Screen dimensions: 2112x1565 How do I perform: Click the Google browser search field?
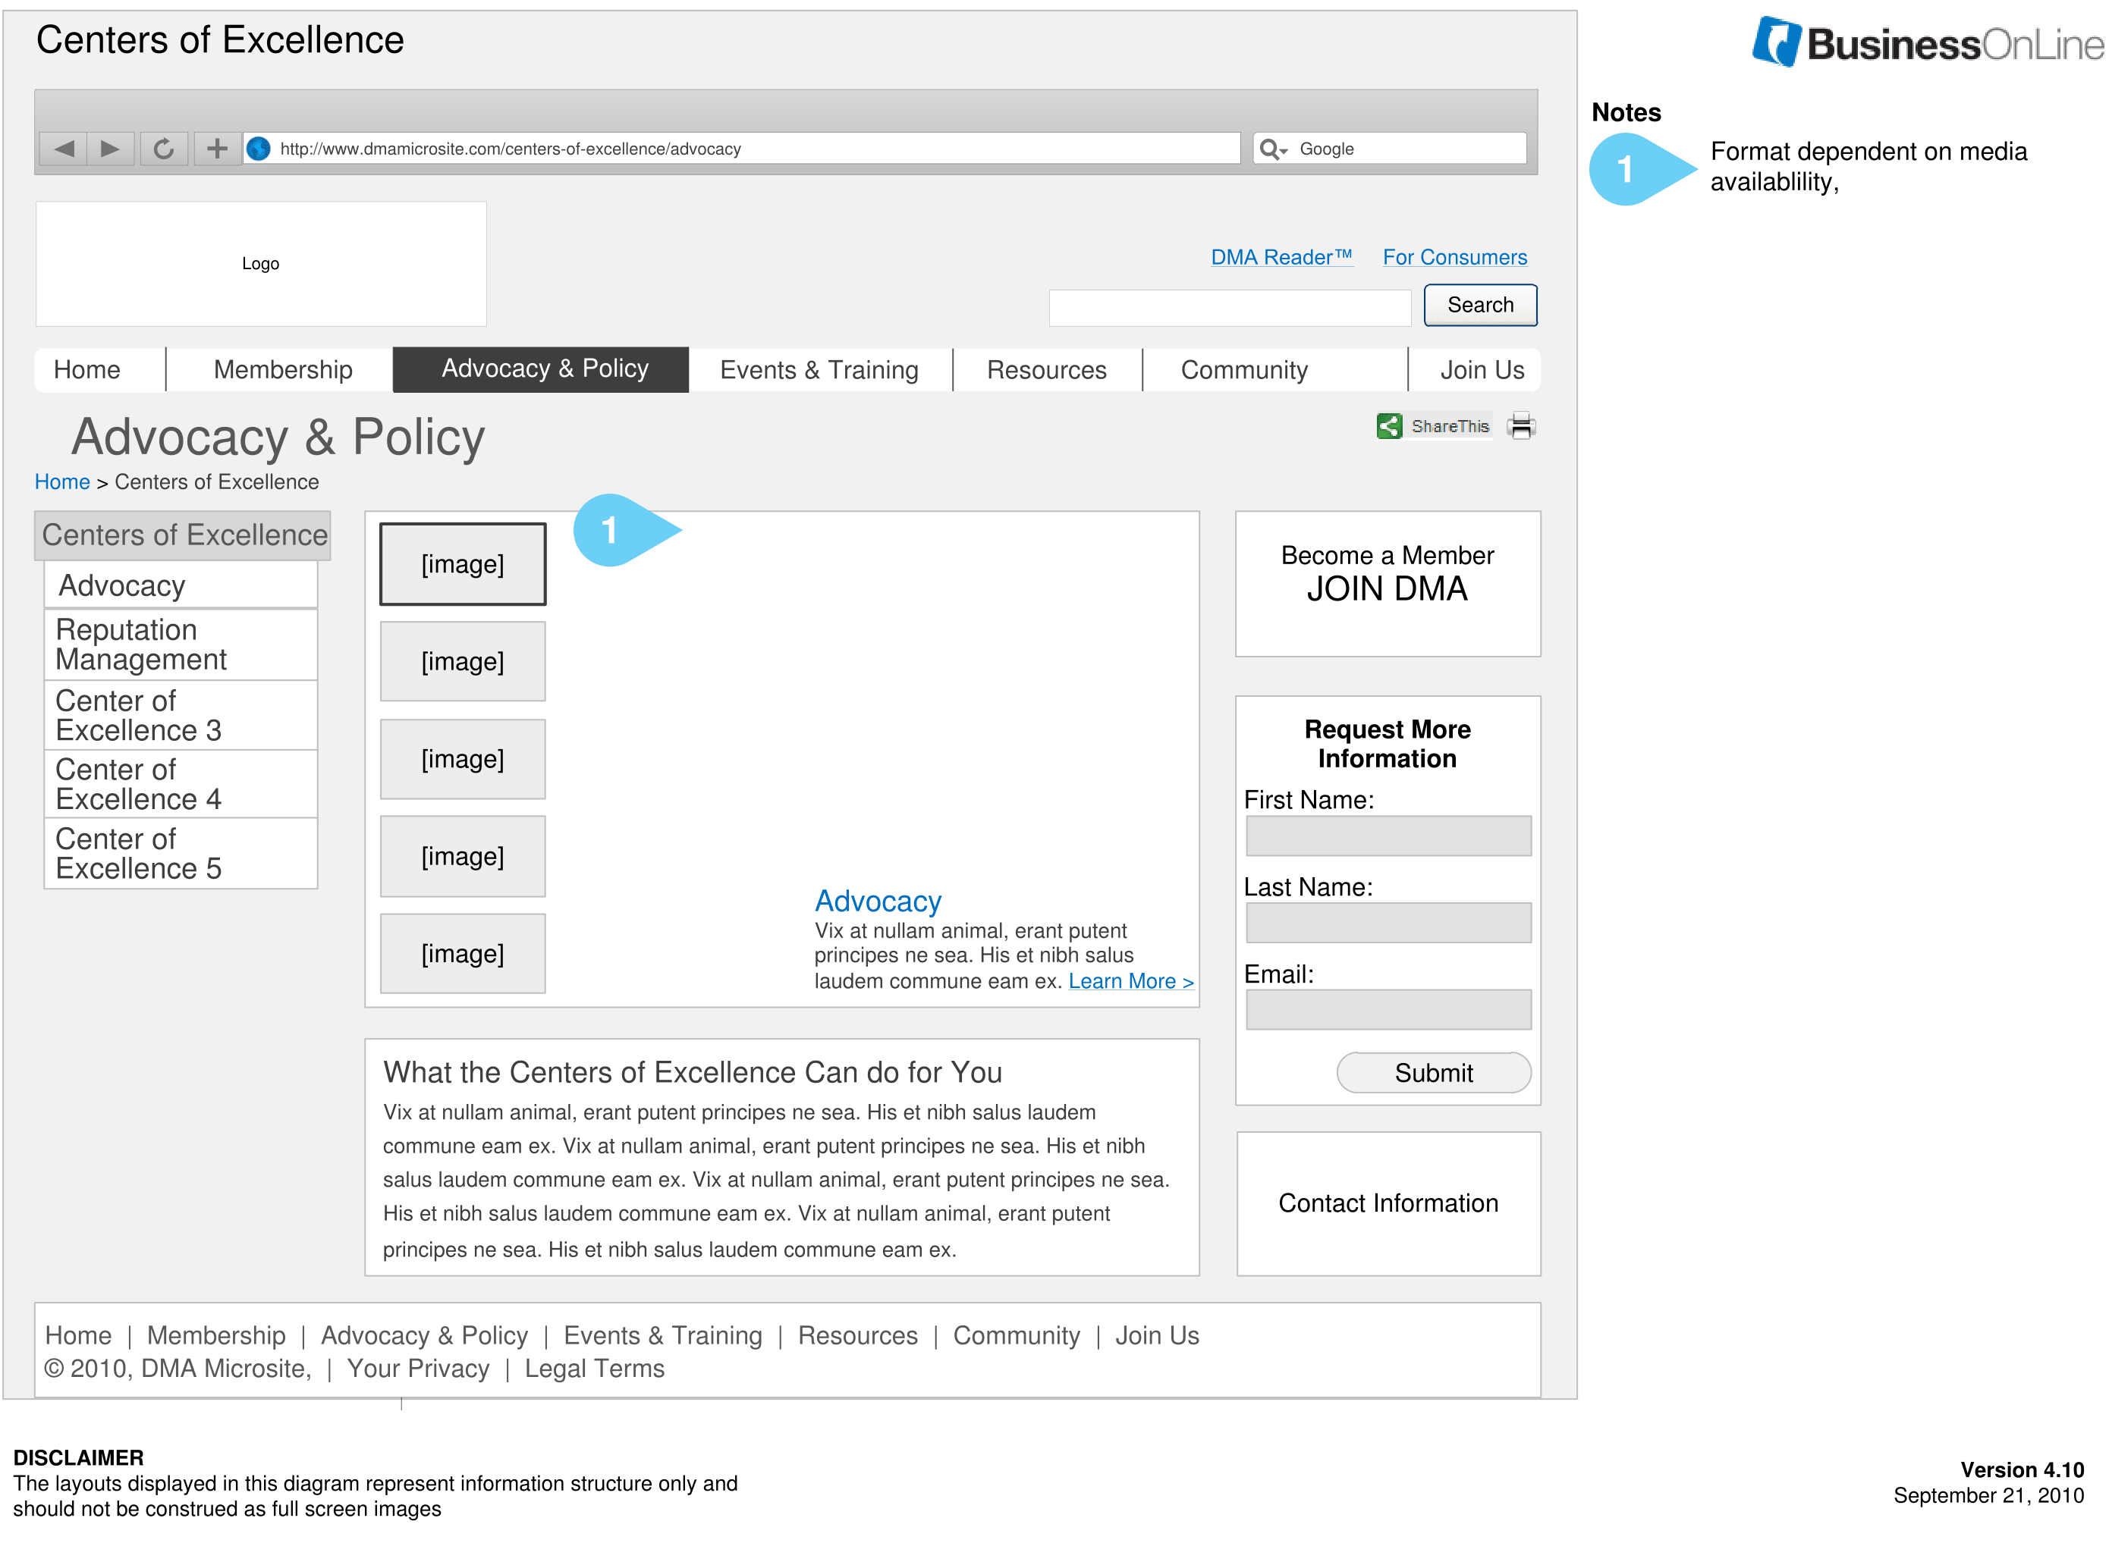tap(1390, 149)
